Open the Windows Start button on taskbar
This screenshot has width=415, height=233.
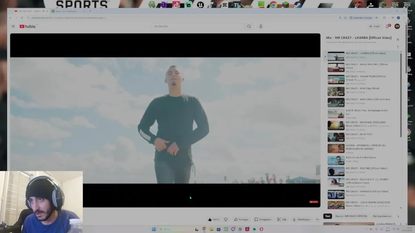tap(154, 229)
